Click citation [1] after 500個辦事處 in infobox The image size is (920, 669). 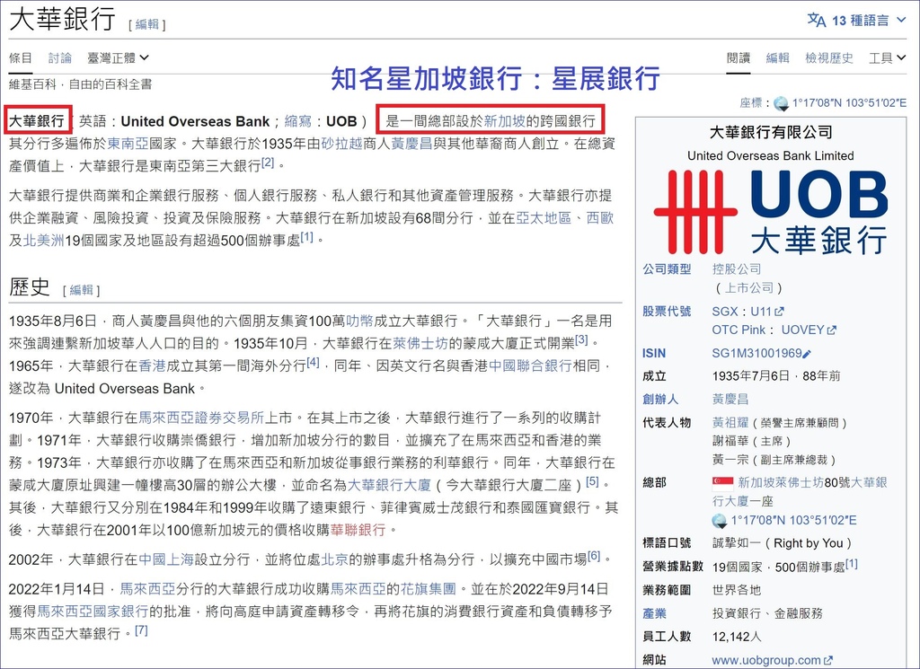click(852, 564)
